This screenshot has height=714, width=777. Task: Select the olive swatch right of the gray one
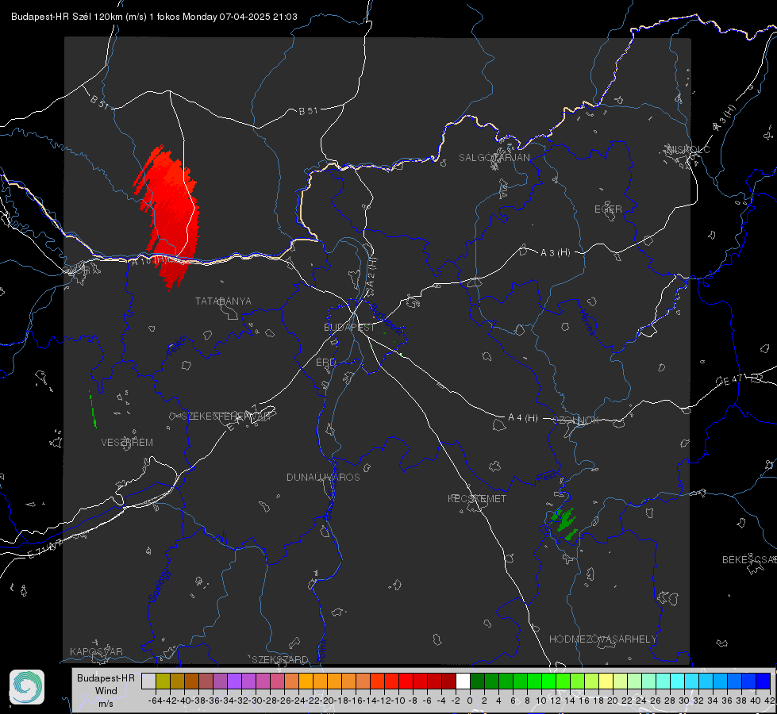tap(163, 681)
